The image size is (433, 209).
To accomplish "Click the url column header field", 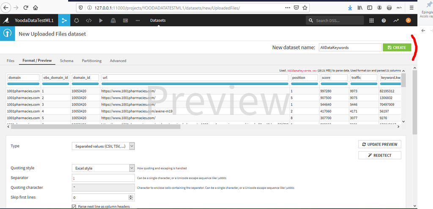I will pos(195,78).
